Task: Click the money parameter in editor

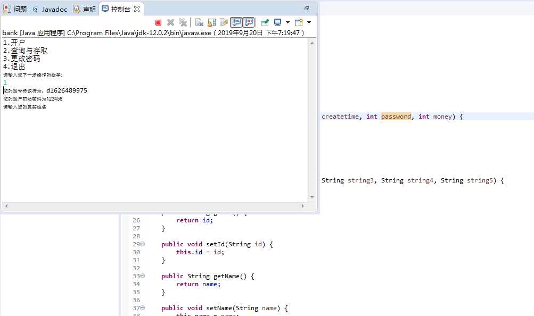Action: 442,117
